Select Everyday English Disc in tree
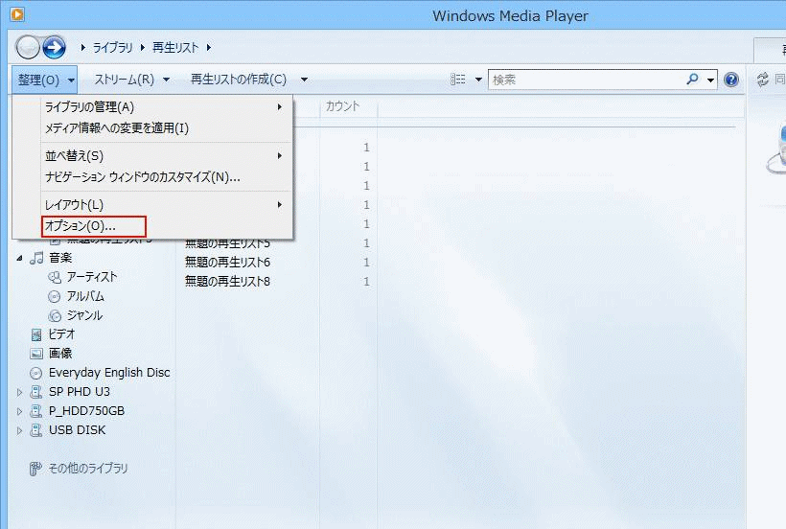 click(x=109, y=373)
